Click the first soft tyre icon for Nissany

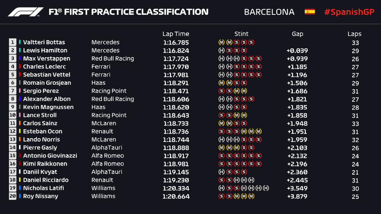221,196
